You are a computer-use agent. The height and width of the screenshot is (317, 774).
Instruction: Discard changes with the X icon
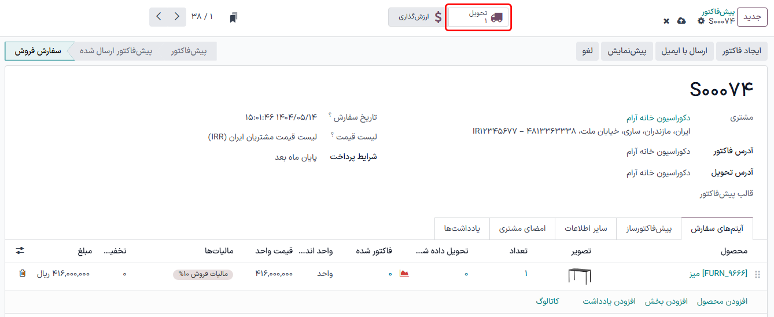pos(666,21)
